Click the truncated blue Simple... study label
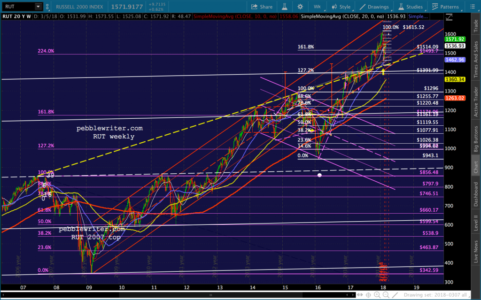This screenshot has width=481, height=300. (418, 16)
